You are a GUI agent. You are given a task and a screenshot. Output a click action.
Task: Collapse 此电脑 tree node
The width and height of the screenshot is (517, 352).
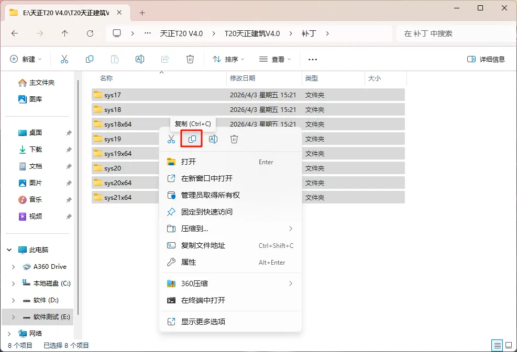[9, 250]
